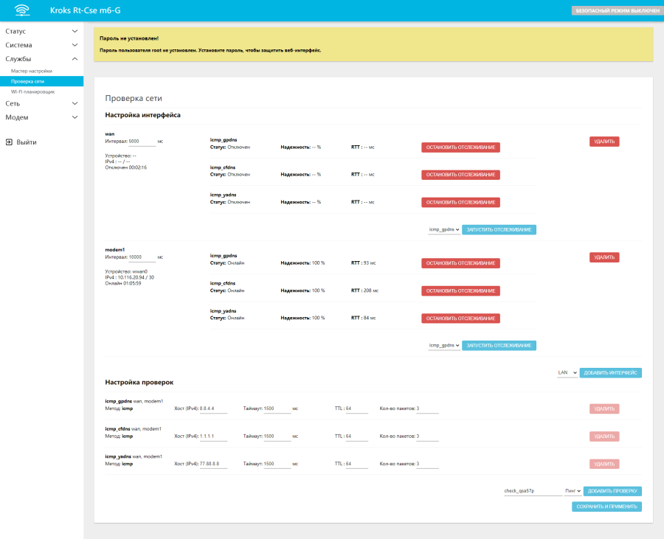Open the check dropdown under wan interface
Image resolution: width=664 pixels, height=539 pixels.
point(444,230)
